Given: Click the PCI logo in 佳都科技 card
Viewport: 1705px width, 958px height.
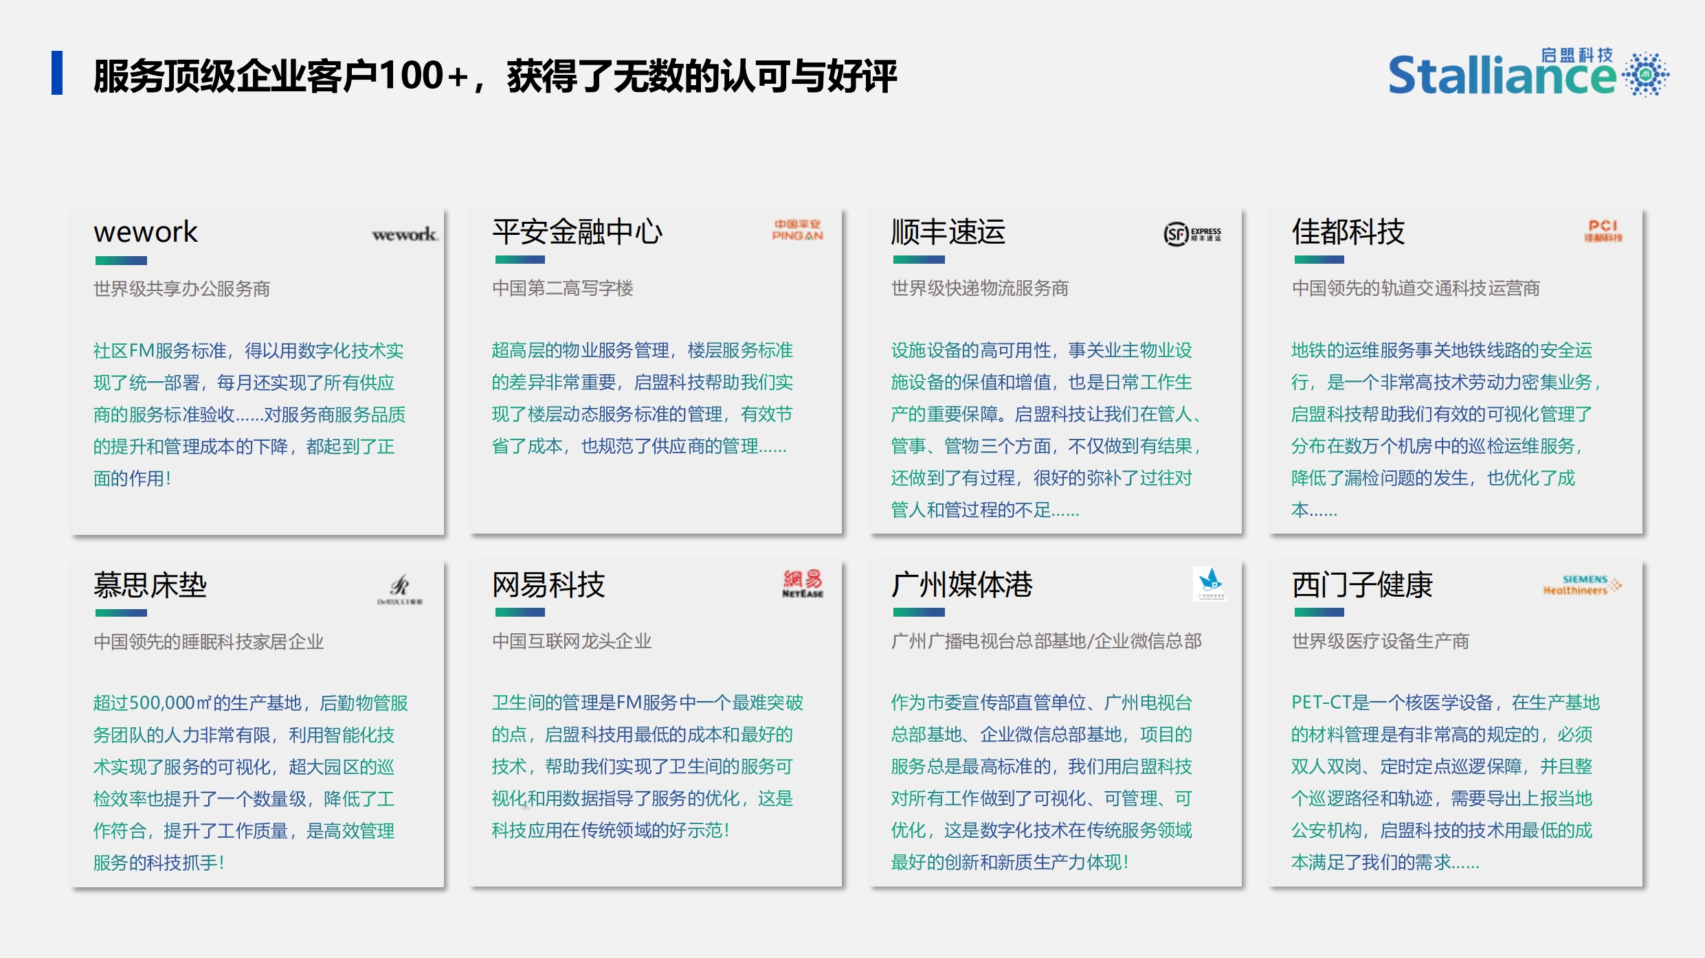Looking at the screenshot, I should [x=1603, y=231].
